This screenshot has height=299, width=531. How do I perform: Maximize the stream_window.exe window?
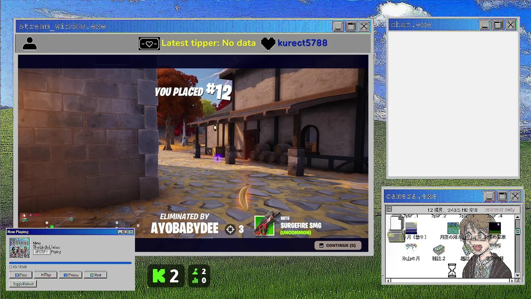351,27
